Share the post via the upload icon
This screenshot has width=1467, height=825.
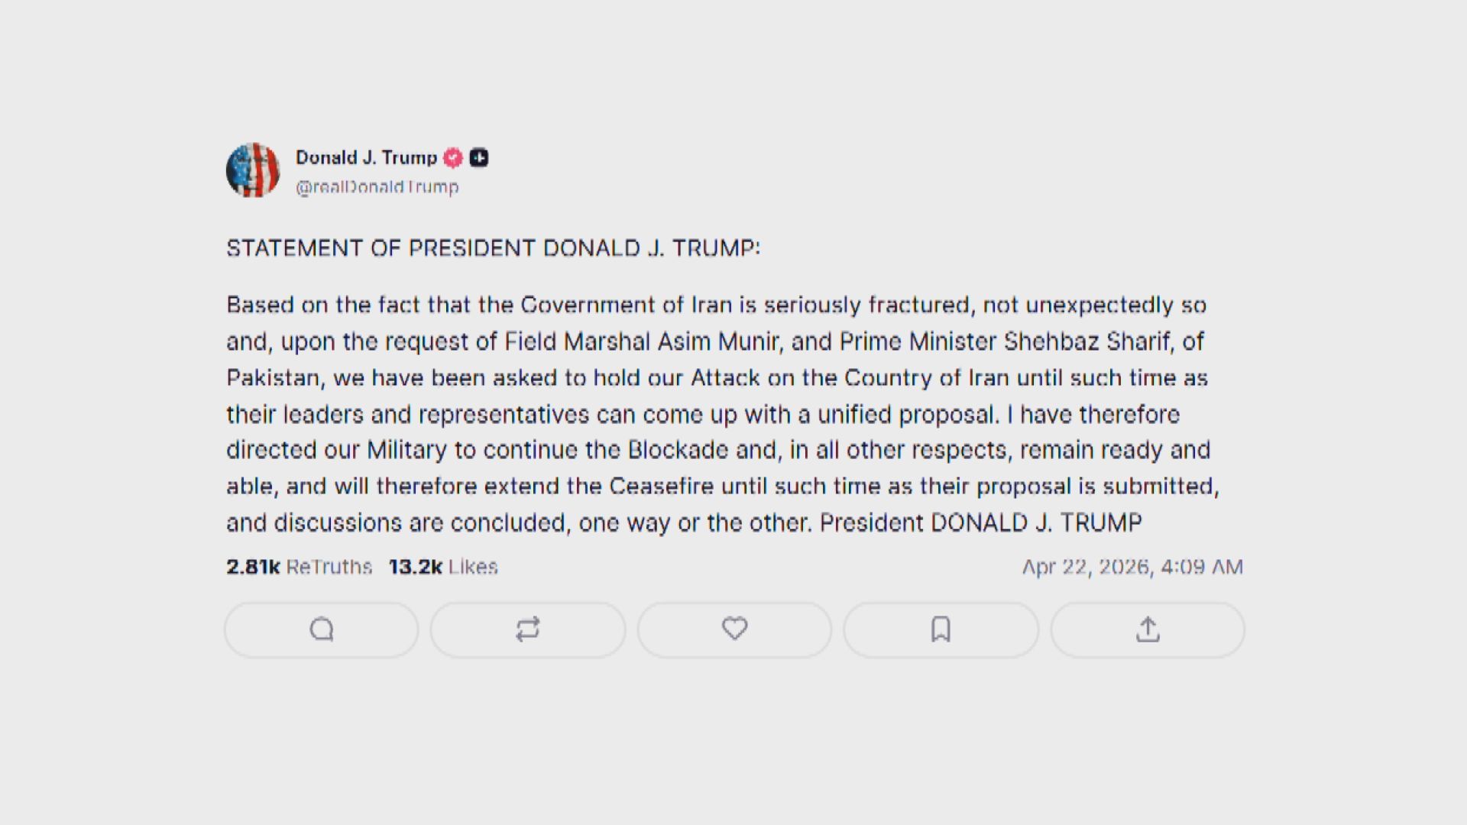1148,629
